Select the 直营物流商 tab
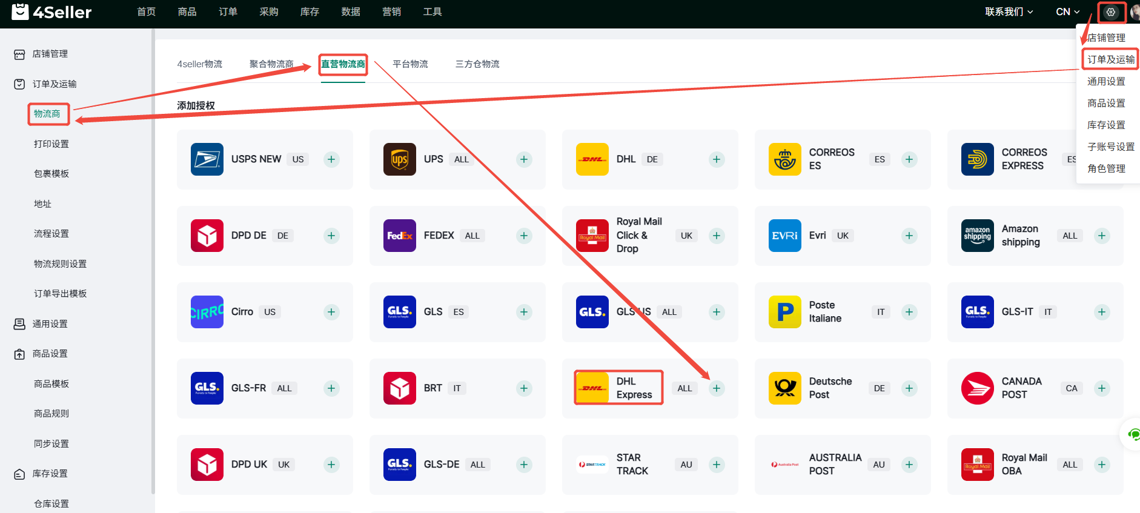1140x513 pixels. tap(343, 64)
